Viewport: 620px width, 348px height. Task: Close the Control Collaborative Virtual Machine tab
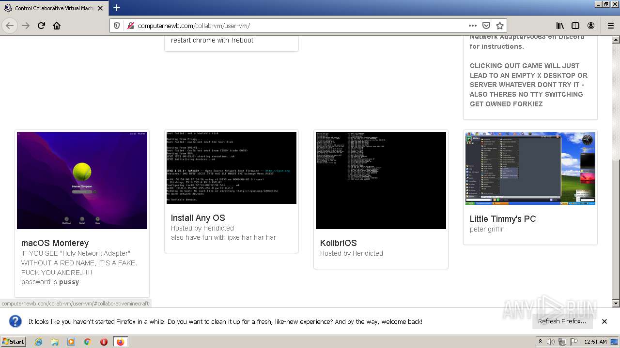[x=100, y=8]
